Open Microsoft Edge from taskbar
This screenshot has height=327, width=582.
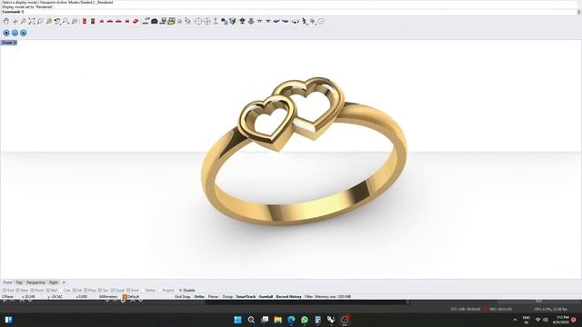tap(291, 320)
